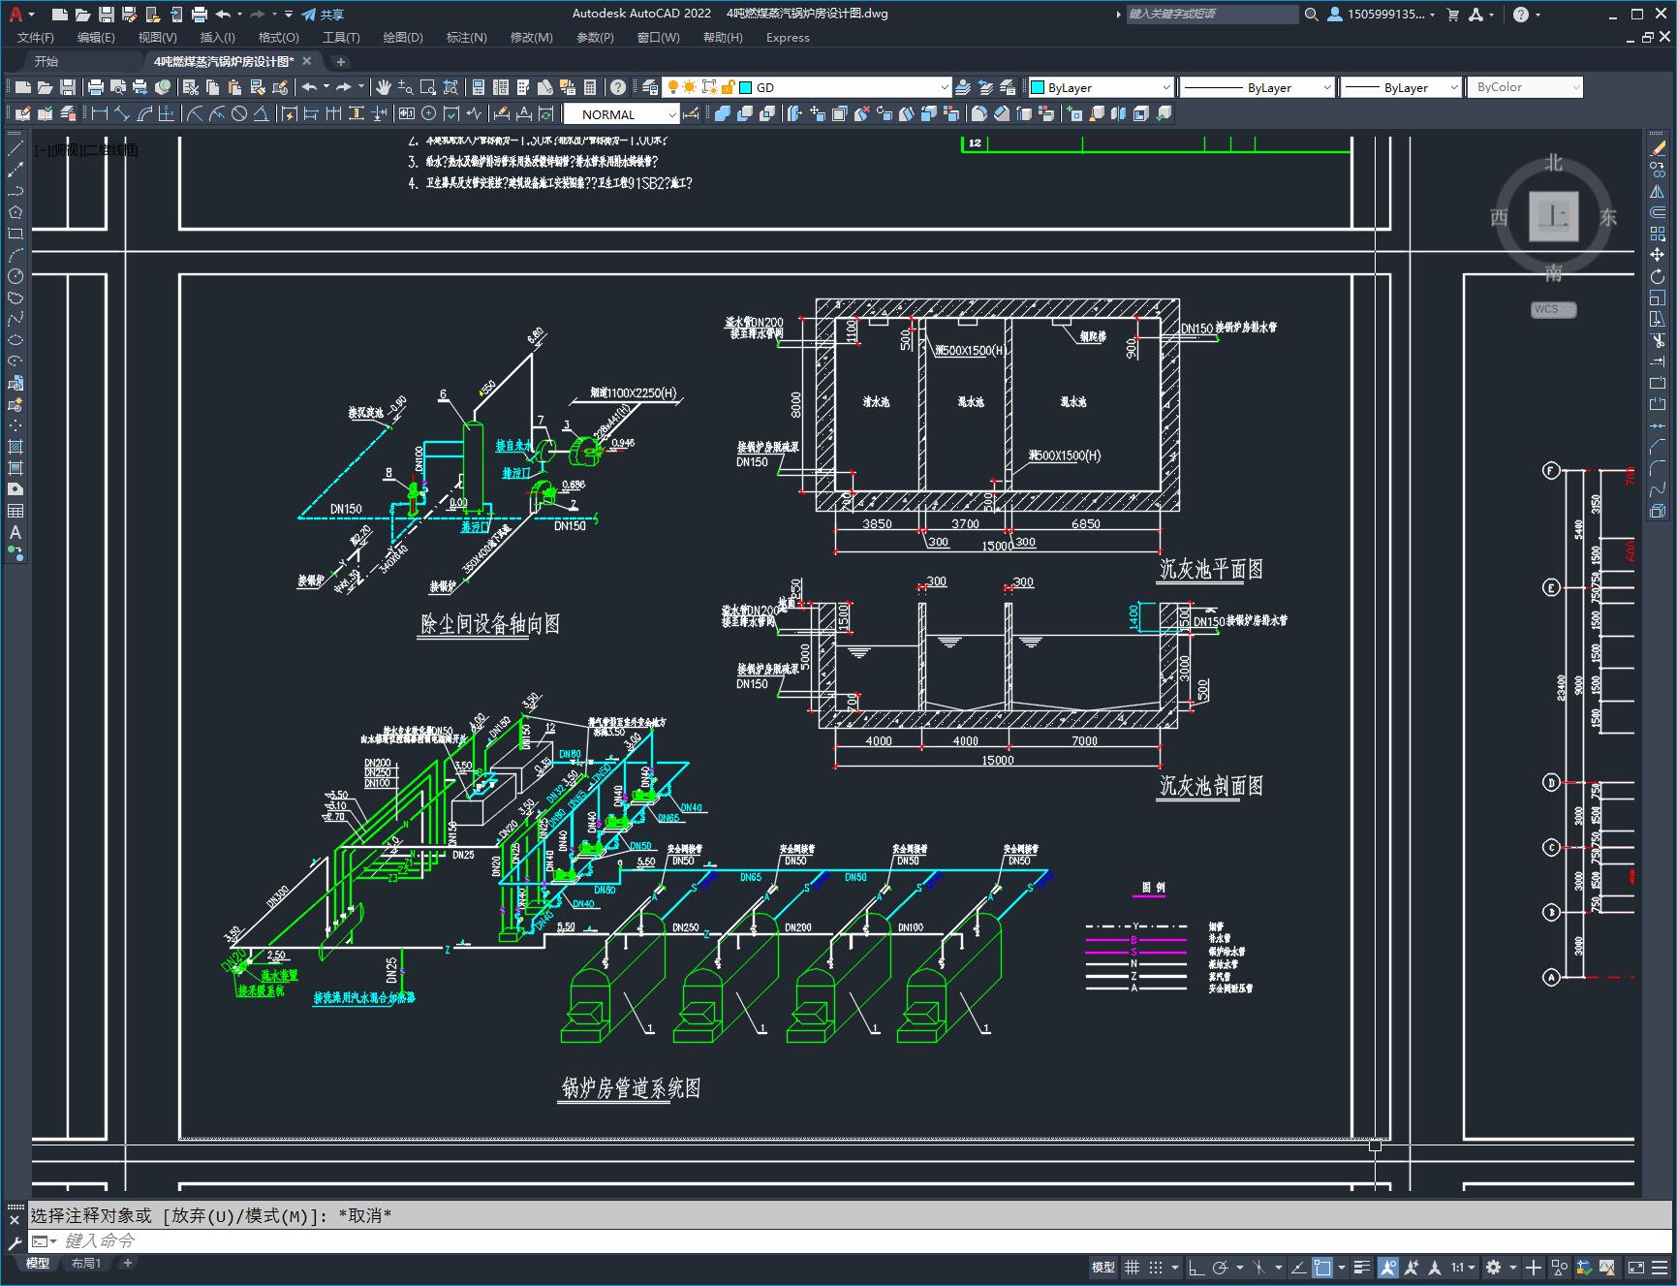Screen dimensions: 1677x1286
Task: Select the Circle draw tool
Action: [15, 276]
